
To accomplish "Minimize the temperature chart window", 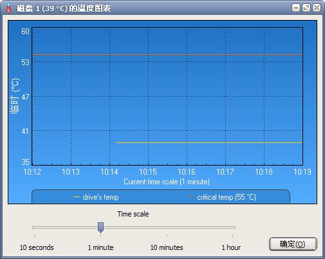I will pos(296,8).
